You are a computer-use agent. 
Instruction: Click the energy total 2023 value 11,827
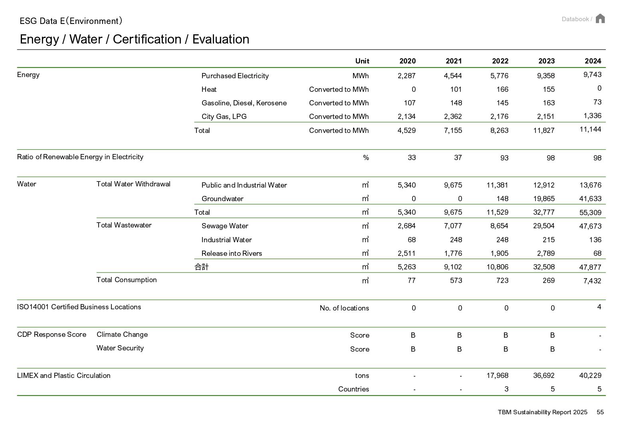pyautogui.click(x=544, y=130)
